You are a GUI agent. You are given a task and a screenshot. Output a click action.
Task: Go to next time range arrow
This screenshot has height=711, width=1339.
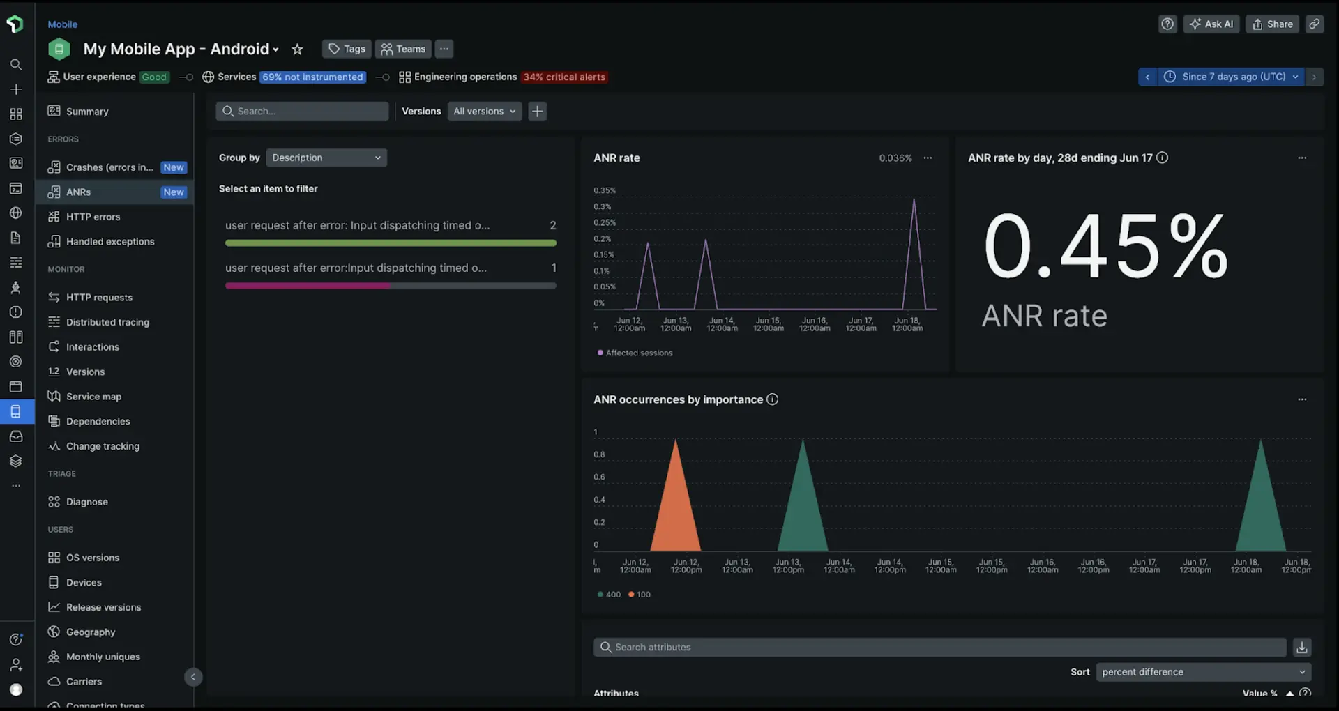pos(1314,77)
